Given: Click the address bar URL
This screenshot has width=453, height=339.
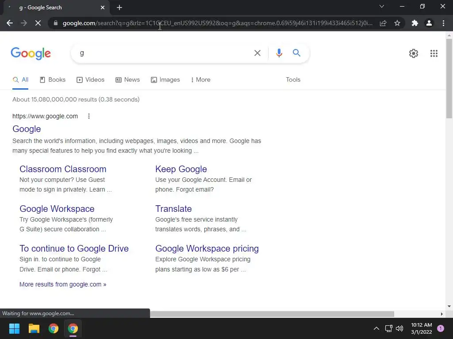Looking at the screenshot, I should (x=217, y=23).
